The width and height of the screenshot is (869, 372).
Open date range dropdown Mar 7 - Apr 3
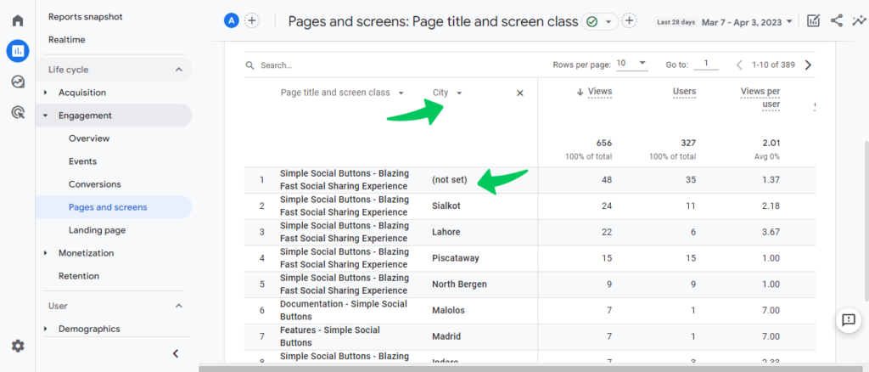(747, 22)
